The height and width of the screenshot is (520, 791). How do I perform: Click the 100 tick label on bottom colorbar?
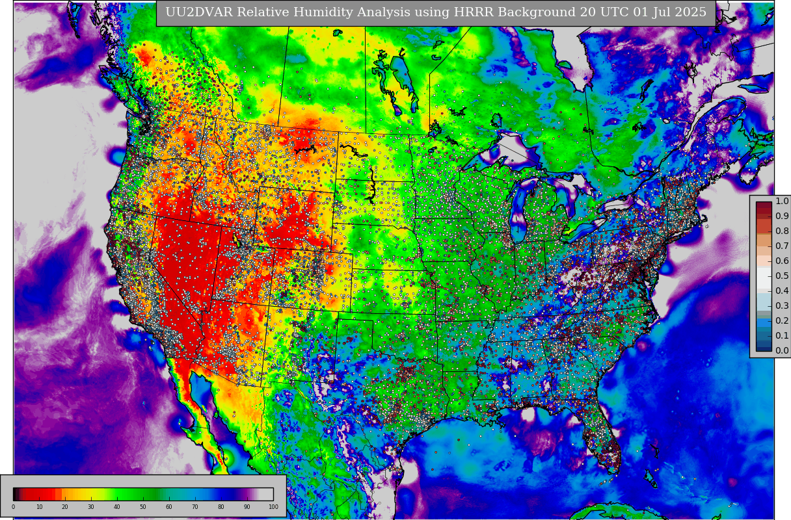273,507
